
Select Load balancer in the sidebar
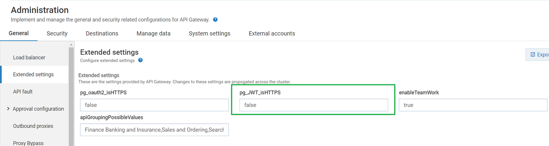[x=29, y=58]
